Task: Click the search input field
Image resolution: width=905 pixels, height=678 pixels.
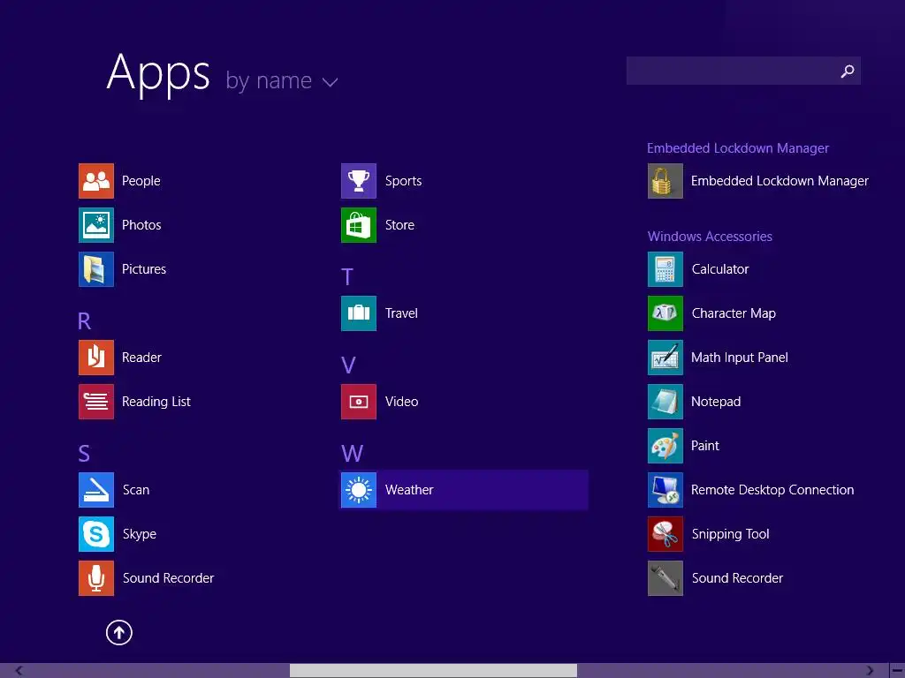Action: click(x=743, y=71)
